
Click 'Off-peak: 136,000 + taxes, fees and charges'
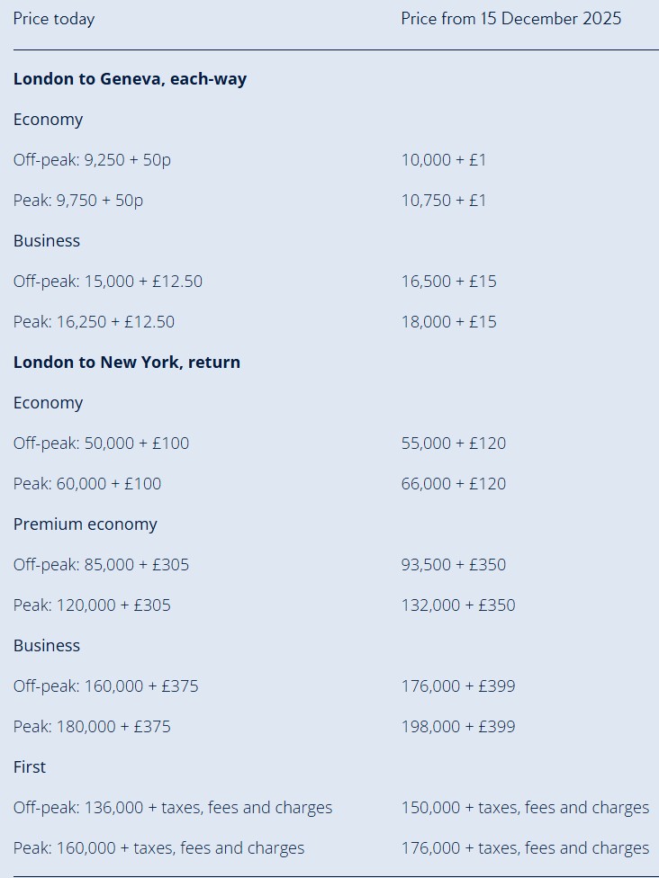pyautogui.click(x=173, y=808)
